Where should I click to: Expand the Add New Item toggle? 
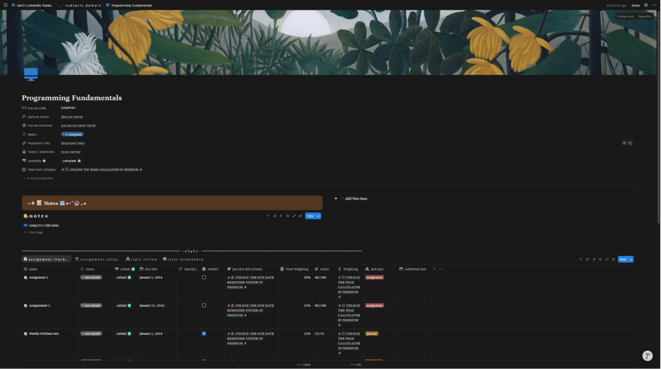click(x=336, y=198)
